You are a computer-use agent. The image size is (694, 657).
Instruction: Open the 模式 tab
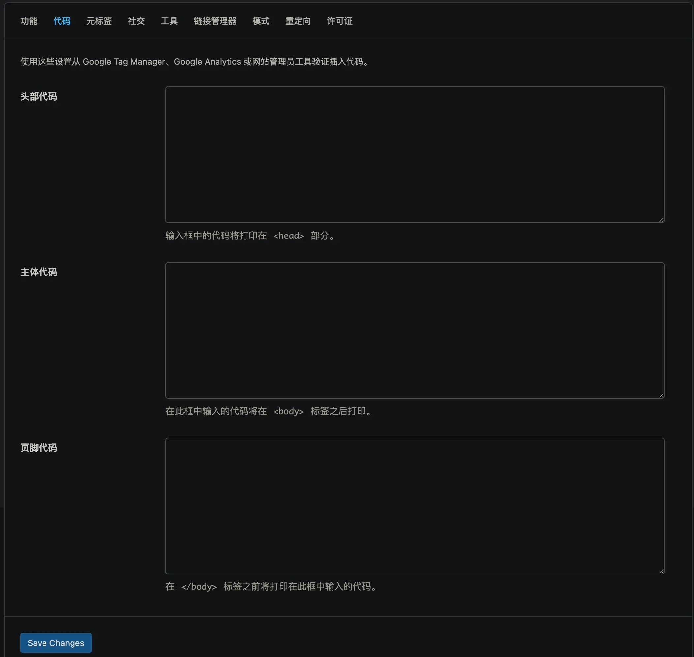pos(261,21)
